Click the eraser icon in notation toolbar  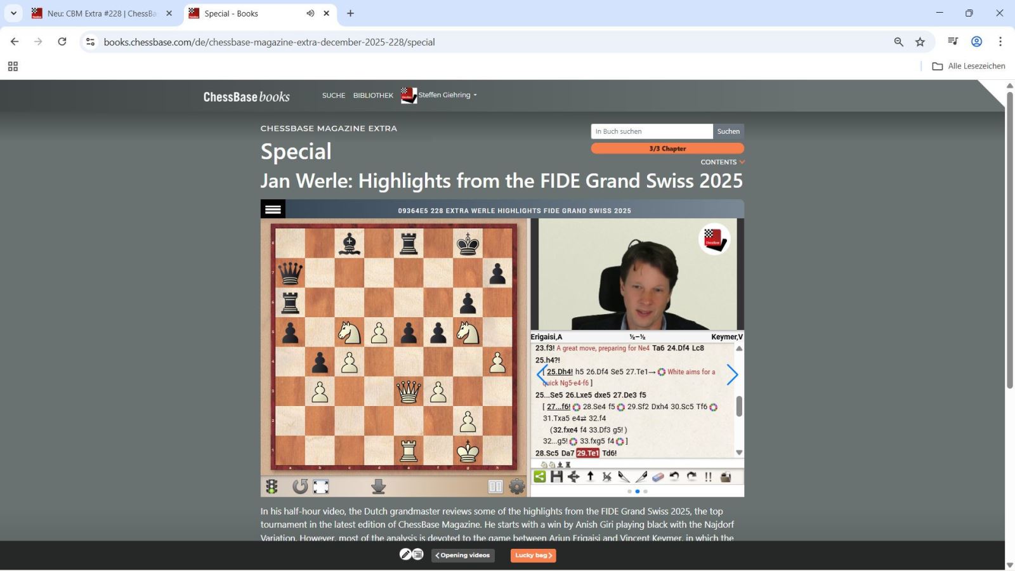pyautogui.click(x=658, y=476)
